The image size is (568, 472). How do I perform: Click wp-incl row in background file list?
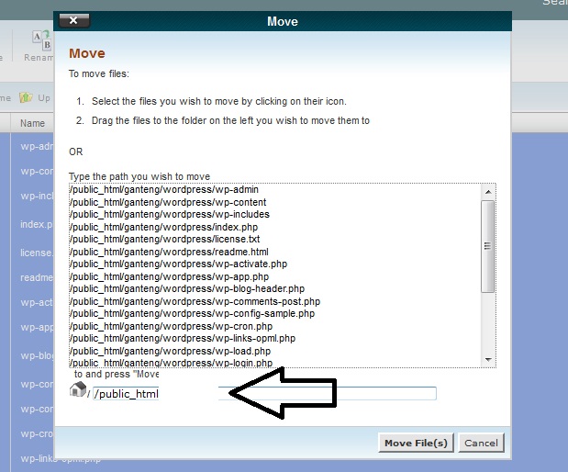pyautogui.click(x=37, y=196)
